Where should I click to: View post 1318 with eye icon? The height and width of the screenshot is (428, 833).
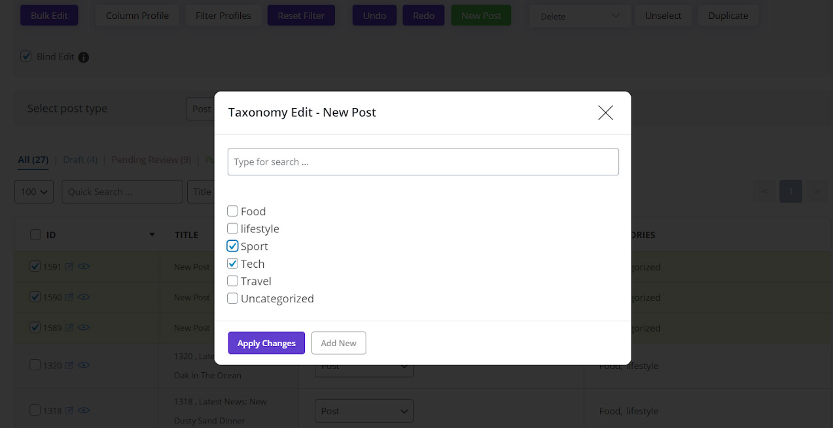83,411
